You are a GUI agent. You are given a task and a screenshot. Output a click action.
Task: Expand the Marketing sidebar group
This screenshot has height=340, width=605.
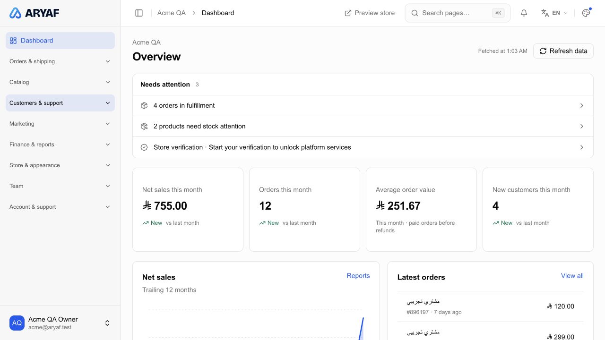[x=60, y=124]
